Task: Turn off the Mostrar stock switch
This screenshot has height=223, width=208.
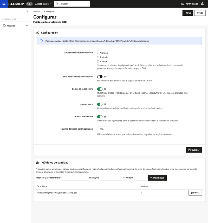Action: pyautogui.click(x=100, y=104)
